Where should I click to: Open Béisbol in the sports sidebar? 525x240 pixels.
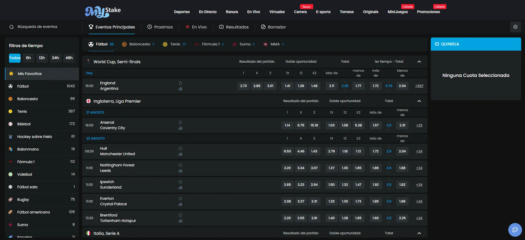[42, 124]
